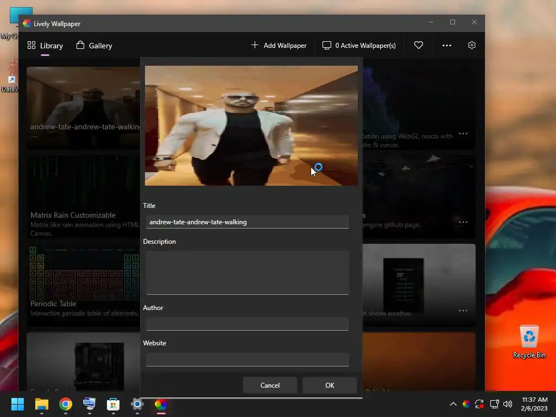This screenshot has width=556, height=417.
Task: Select the Periodic Table wallpaper tile
Action: (x=83, y=286)
